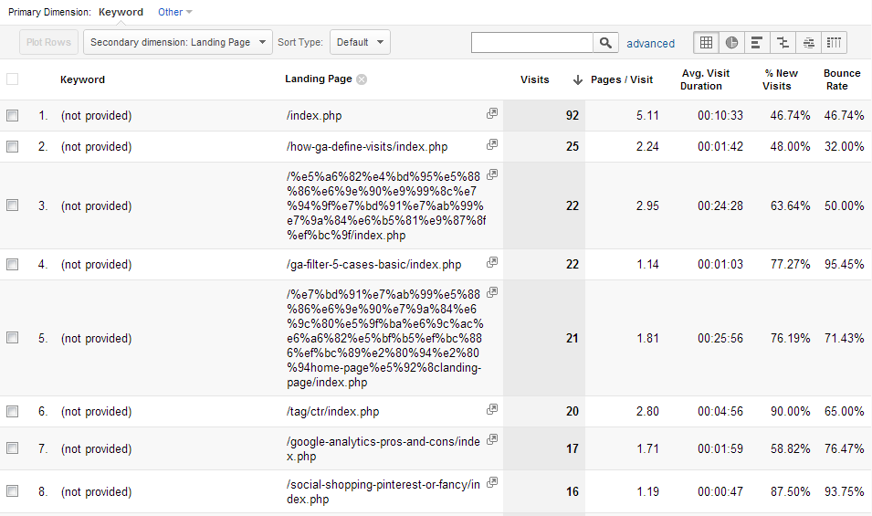This screenshot has height=516, width=872.
Task: Open the Secondary dimension: Landing Page dropdown
Action: pyautogui.click(x=178, y=42)
